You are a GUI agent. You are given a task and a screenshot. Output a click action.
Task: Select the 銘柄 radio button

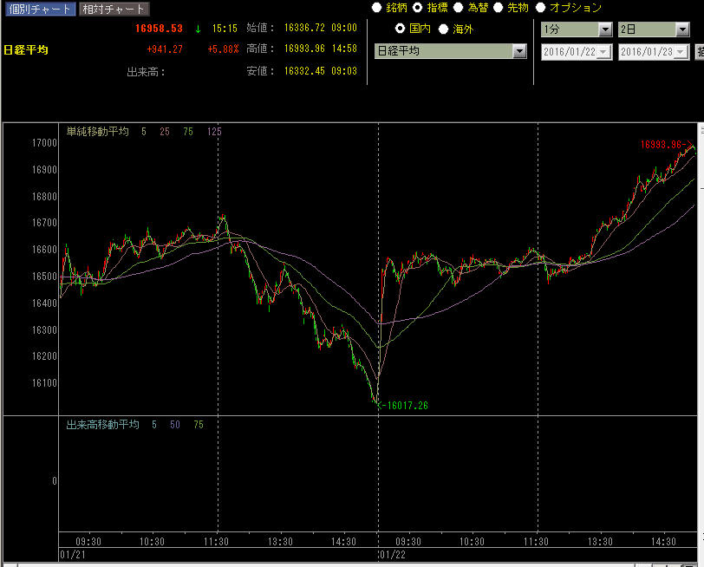[x=376, y=7]
